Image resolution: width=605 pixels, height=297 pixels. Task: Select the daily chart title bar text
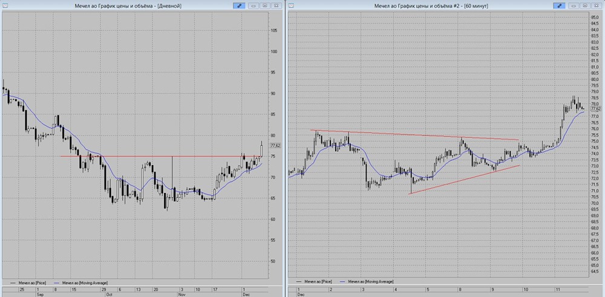pos(128,6)
